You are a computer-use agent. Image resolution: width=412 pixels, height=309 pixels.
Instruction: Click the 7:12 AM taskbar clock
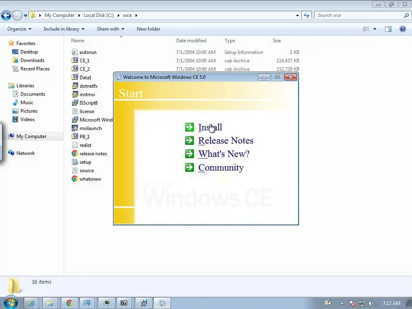391,303
